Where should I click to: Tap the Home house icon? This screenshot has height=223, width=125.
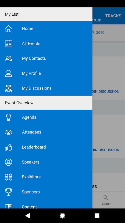point(9,29)
